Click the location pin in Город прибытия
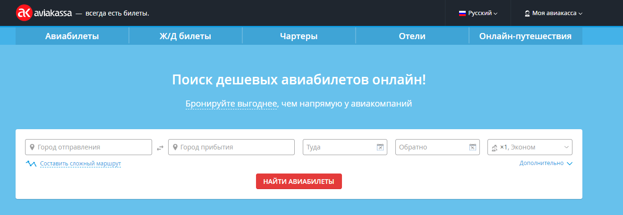Image resolution: width=623 pixels, height=215 pixels. pos(175,147)
